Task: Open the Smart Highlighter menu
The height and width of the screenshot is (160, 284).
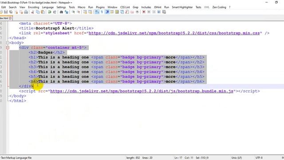Action: pyautogui.click(x=182, y=7)
